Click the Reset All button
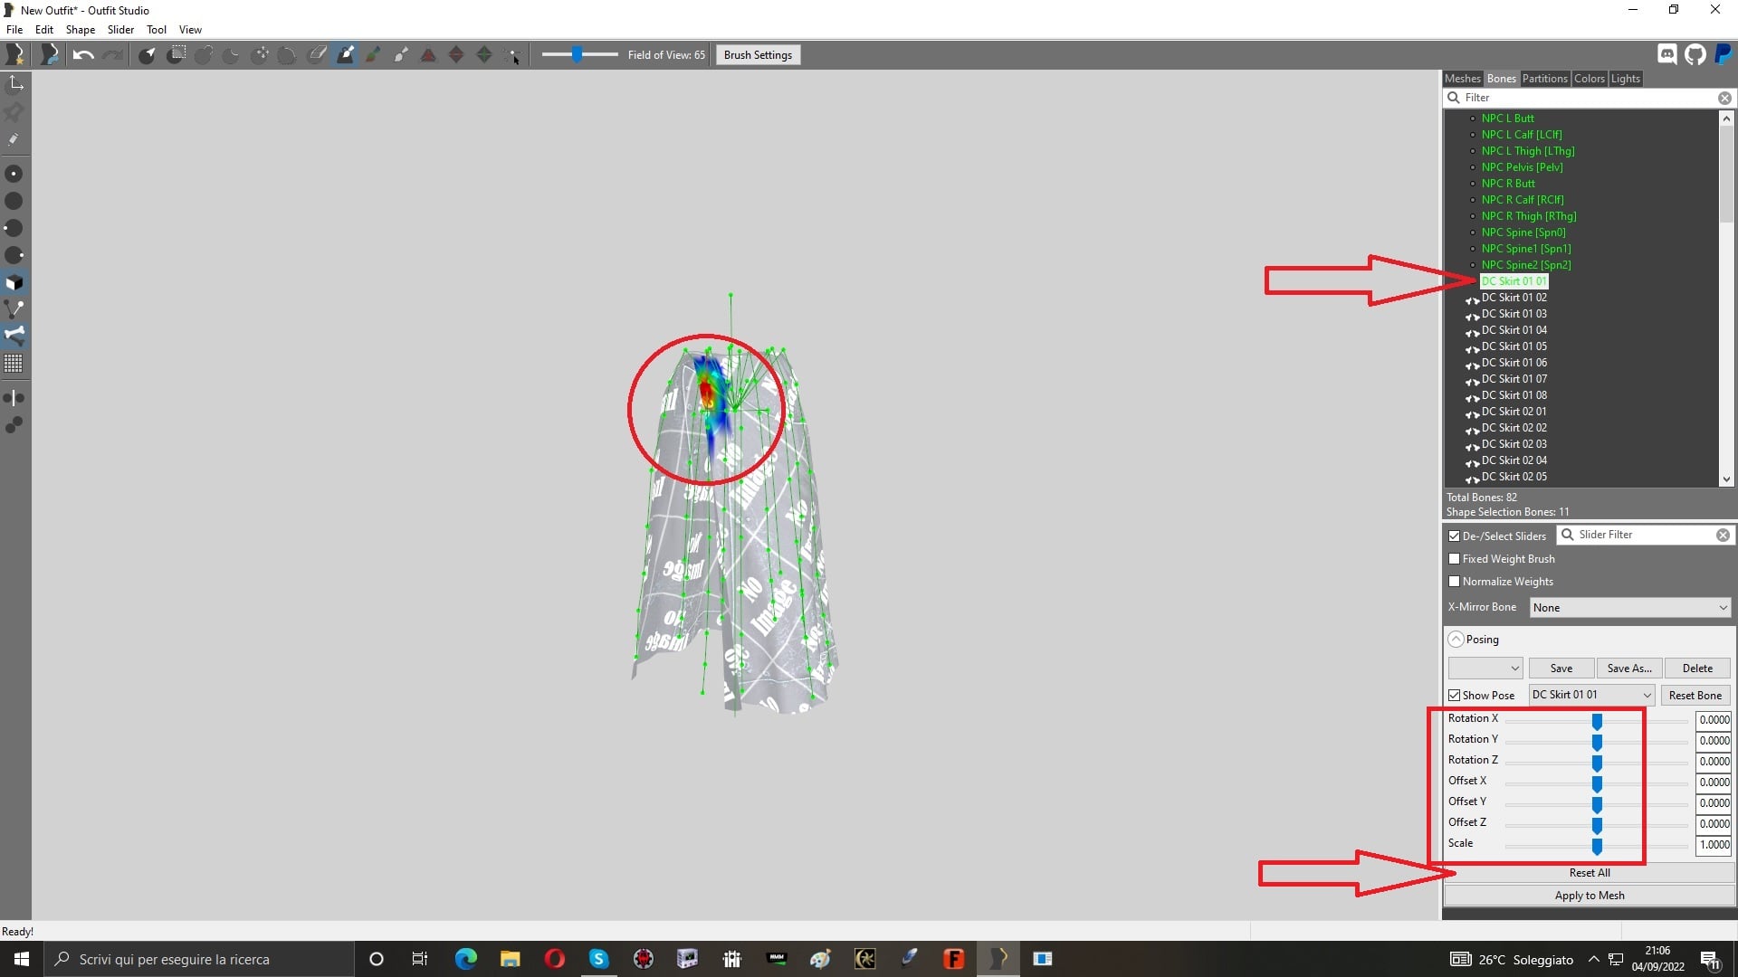1738x977 pixels. pos(1590,873)
